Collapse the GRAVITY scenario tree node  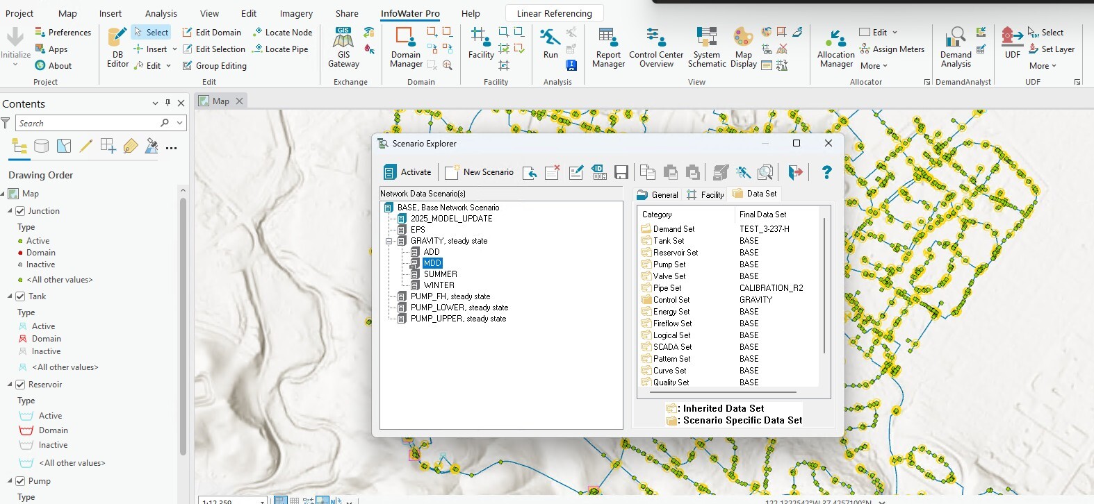pyautogui.click(x=389, y=241)
